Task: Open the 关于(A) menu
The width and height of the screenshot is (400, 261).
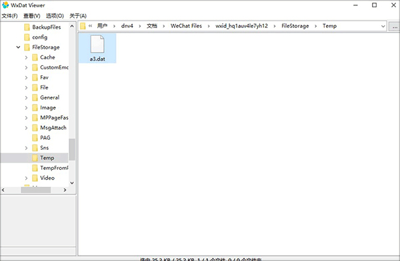Action: 78,16
